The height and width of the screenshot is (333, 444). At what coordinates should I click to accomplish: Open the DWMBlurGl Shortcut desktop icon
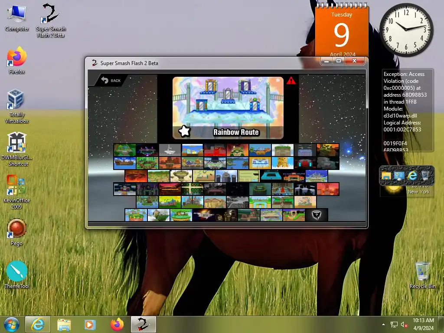click(x=17, y=149)
